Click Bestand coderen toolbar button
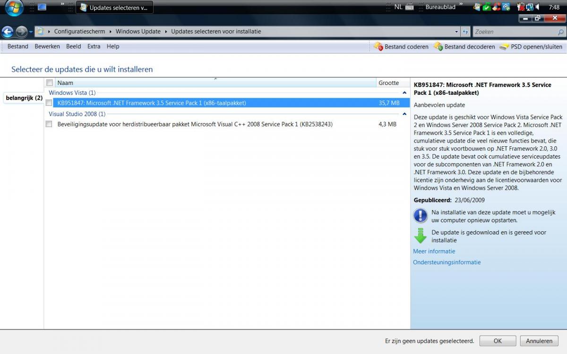This screenshot has height=354, width=567. (x=401, y=47)
